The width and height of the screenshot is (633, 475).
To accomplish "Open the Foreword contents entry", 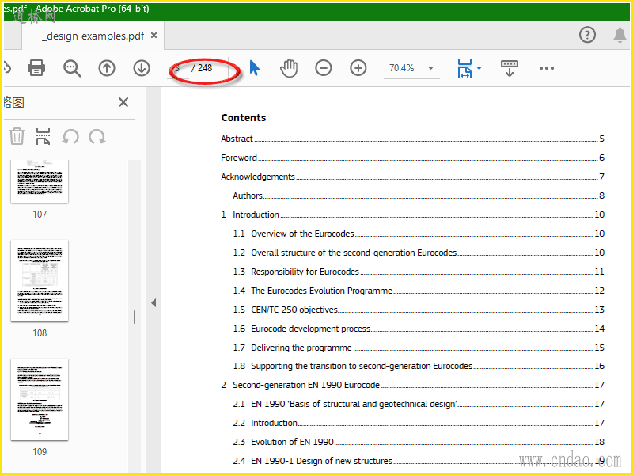I will click(x=412, y=158).
